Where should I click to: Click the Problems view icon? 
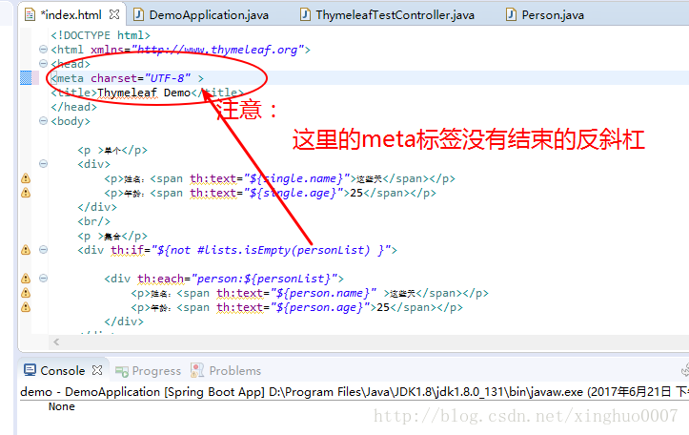[x=197, y=370]
